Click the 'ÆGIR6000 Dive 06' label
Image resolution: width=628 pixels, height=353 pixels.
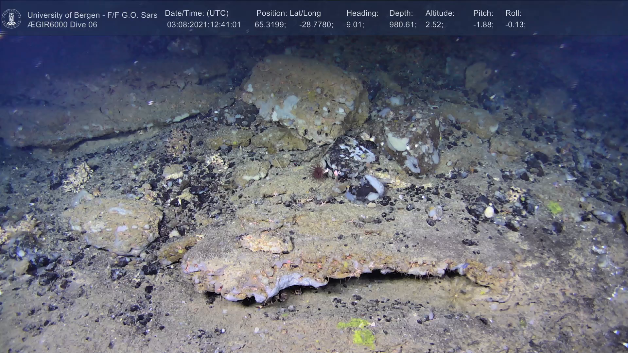[62, 25]
